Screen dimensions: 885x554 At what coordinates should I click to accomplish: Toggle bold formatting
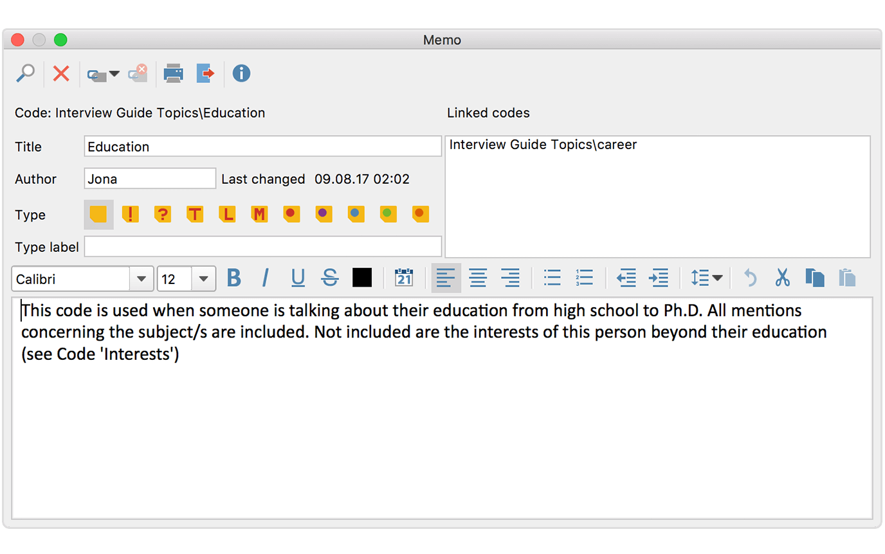tap(234, 278)
